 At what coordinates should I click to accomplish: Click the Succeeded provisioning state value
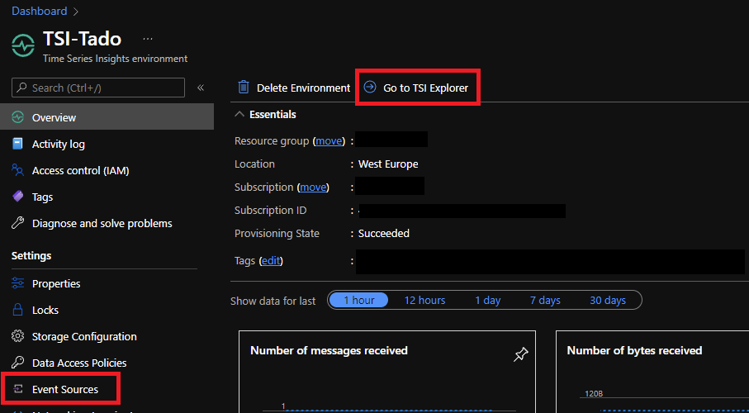[383, 234]
